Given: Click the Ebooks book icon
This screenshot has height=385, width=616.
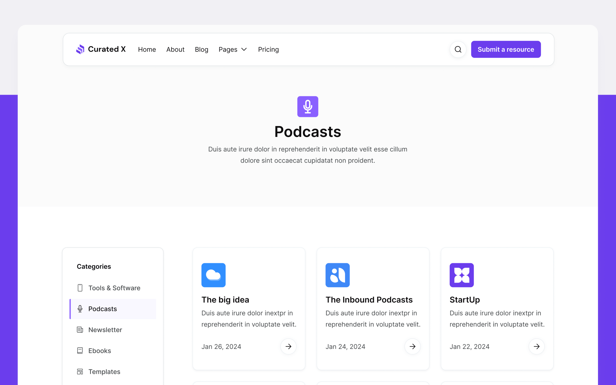Looking at the screenshot, I should (80, 351).
